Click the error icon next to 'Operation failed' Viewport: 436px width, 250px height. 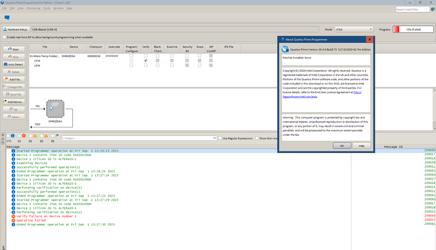[x=14, y=220]
